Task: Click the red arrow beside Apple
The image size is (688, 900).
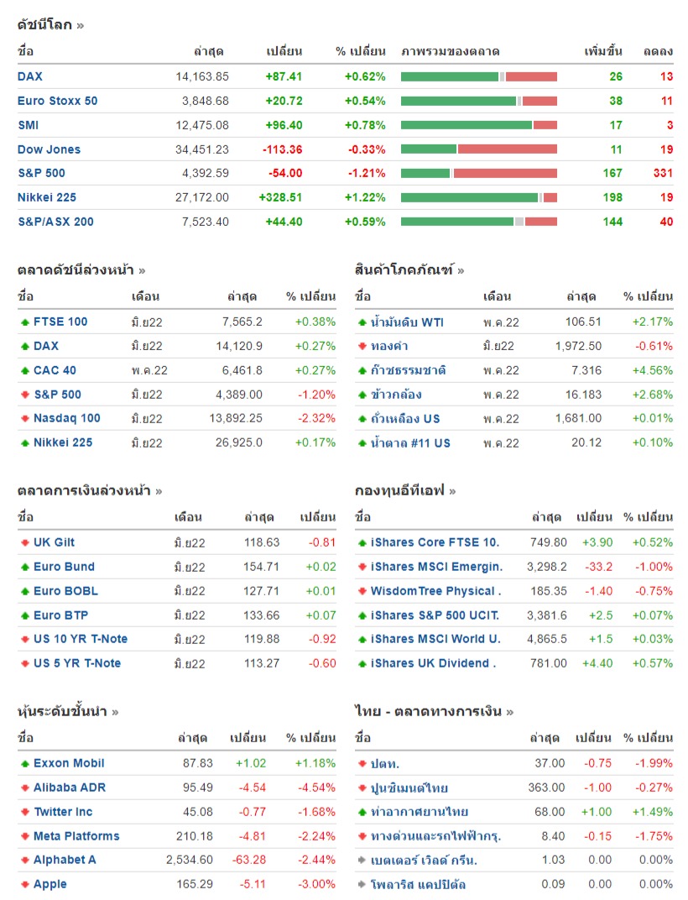Action: coord(24,885)
